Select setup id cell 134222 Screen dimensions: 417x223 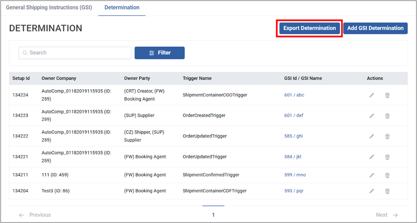coord(20,136)
